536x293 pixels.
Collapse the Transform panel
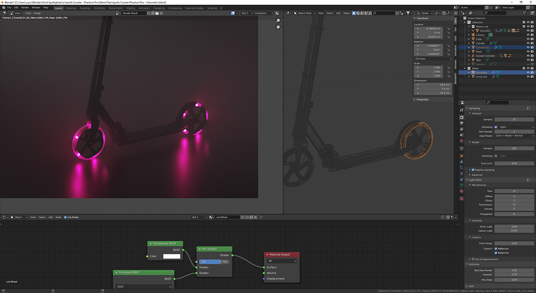click(422, 18)
